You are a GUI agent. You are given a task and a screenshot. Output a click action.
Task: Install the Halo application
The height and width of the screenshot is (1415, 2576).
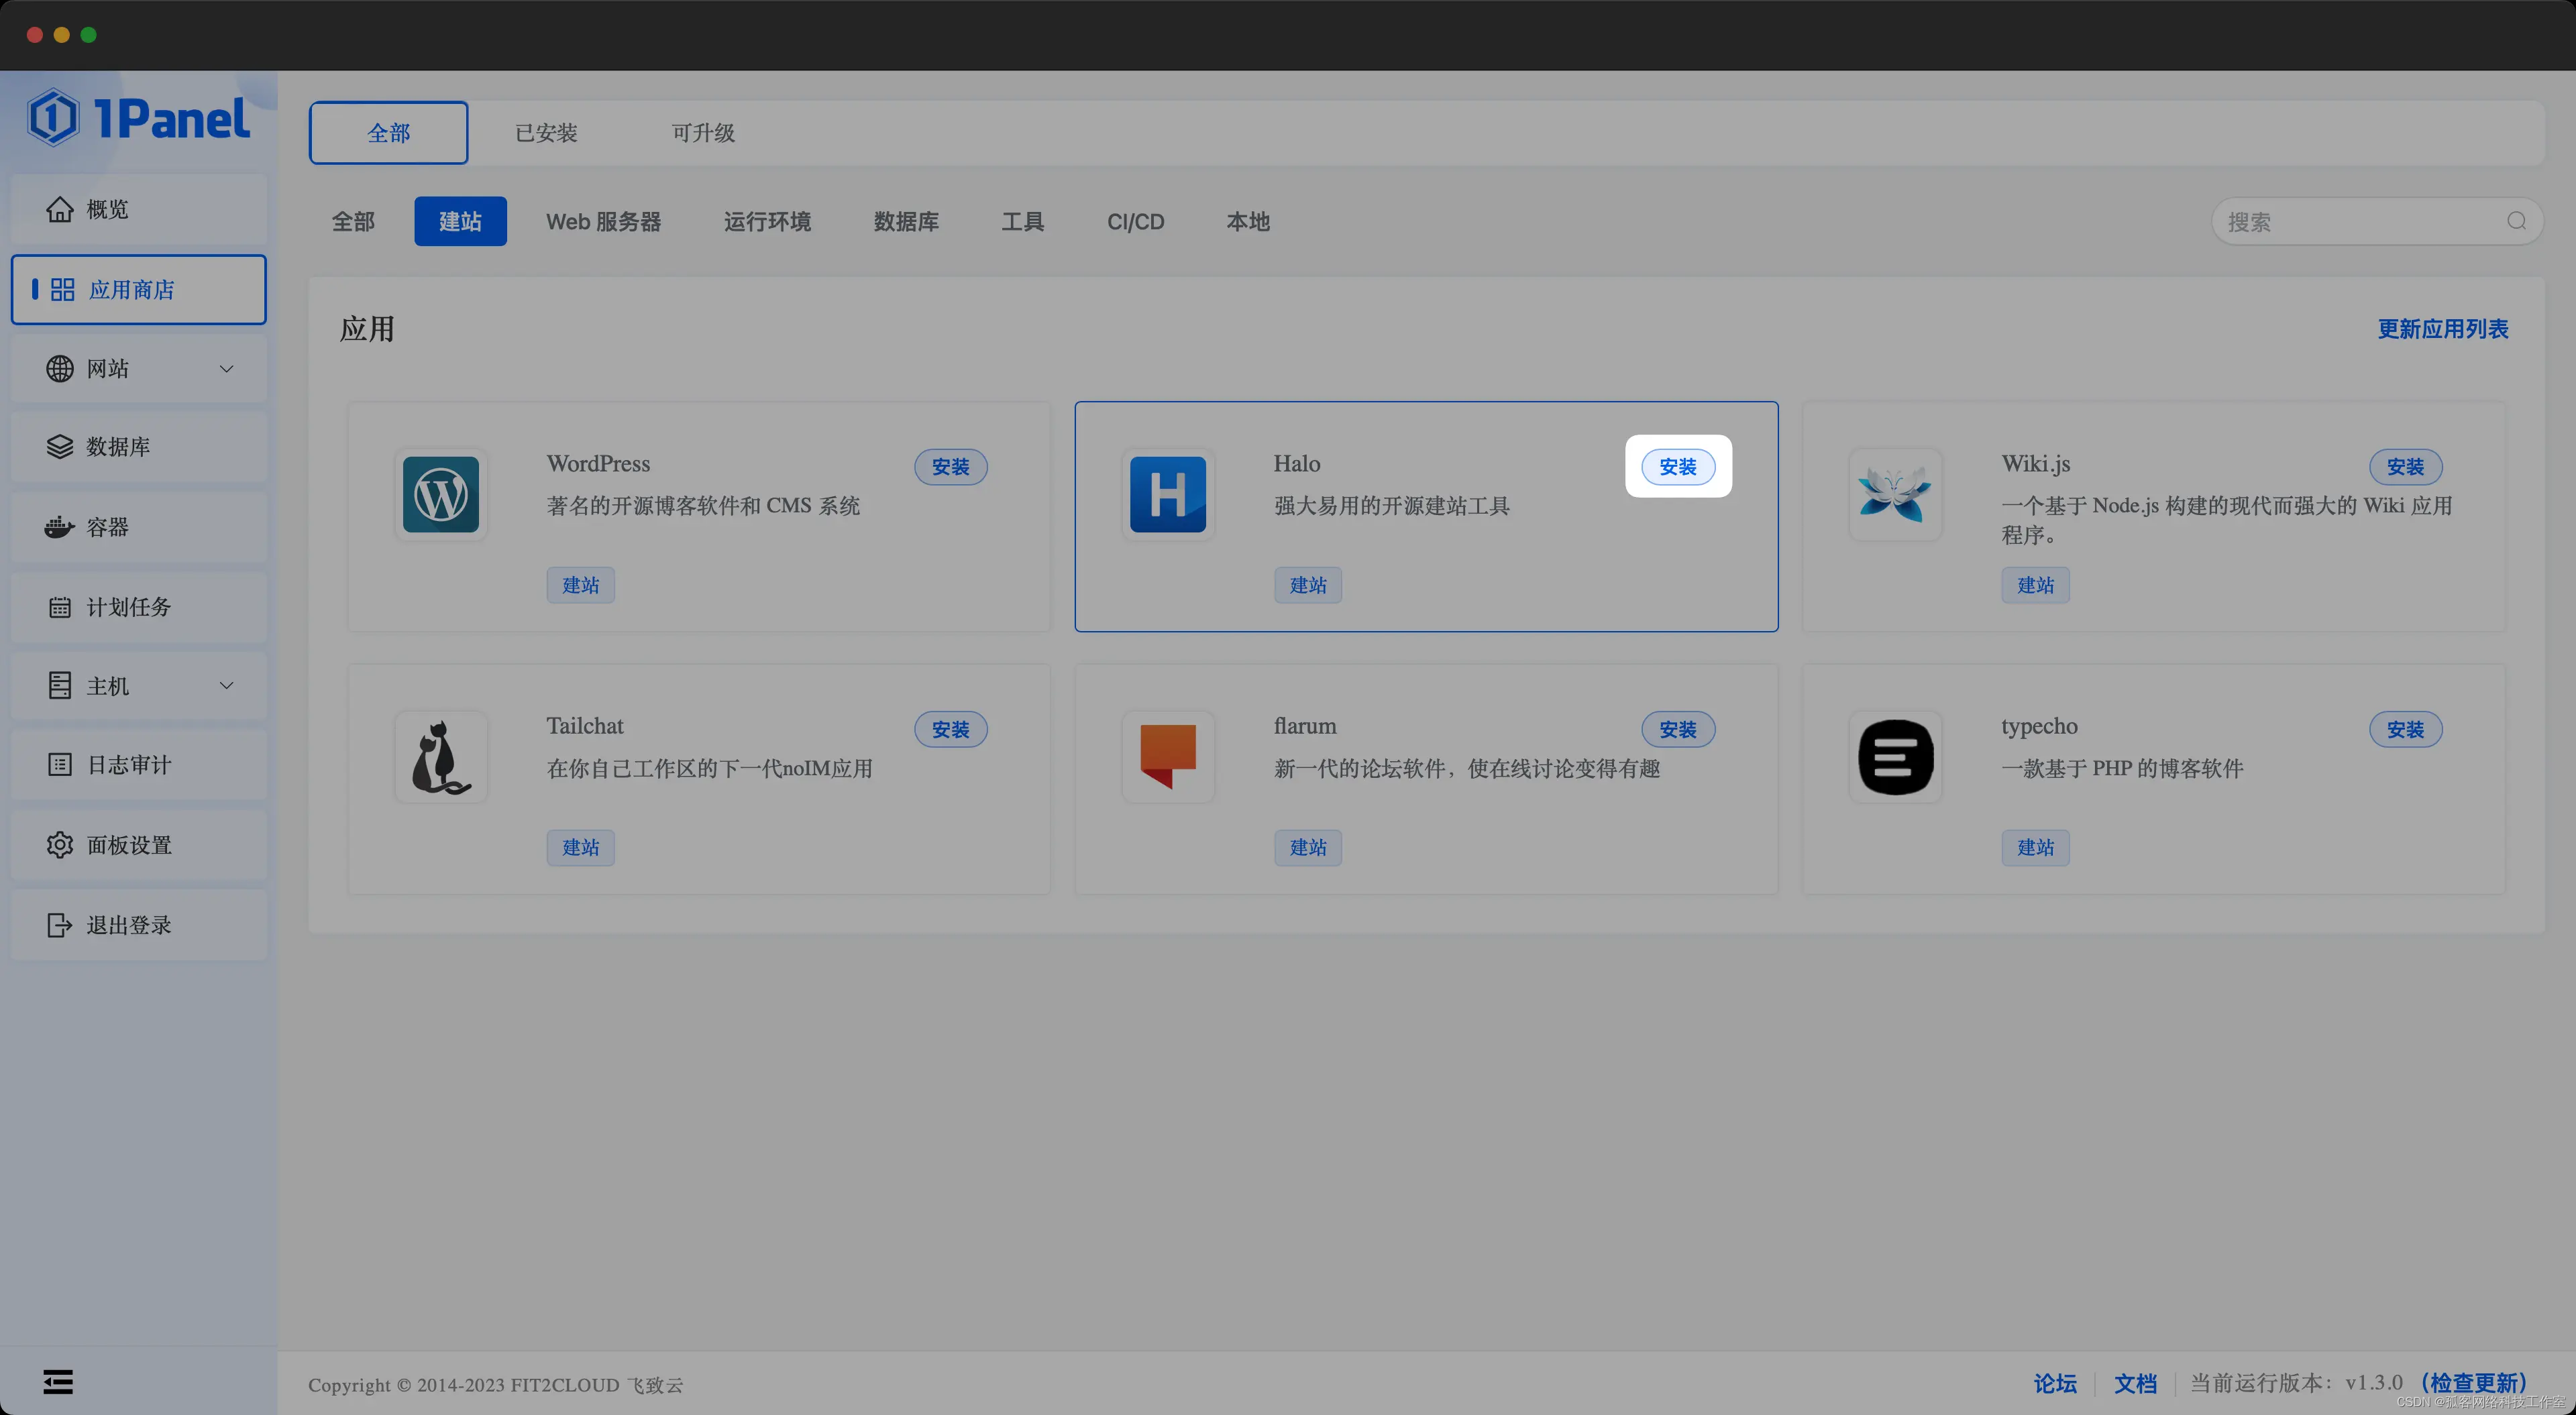pyautogui.click(x=1677, y=466)
